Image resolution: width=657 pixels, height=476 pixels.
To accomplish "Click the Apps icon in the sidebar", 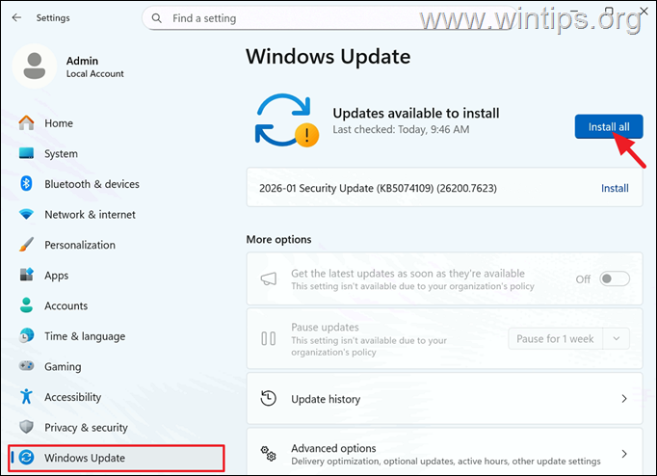I will 26,275.
